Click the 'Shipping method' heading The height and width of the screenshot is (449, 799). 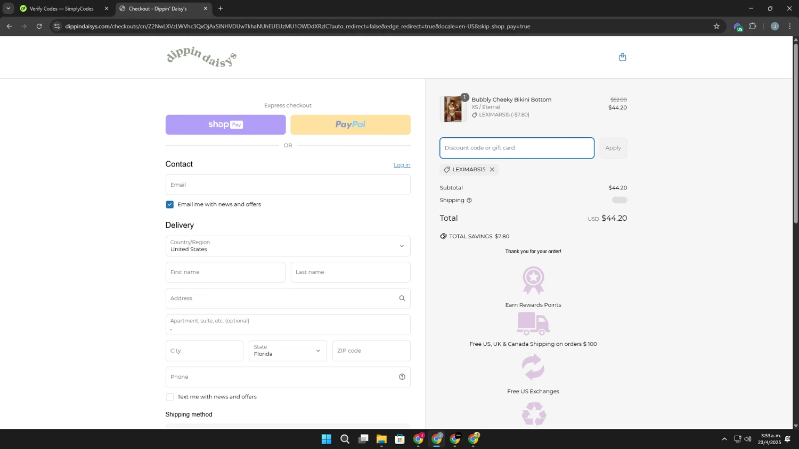[x=189, y=414]
